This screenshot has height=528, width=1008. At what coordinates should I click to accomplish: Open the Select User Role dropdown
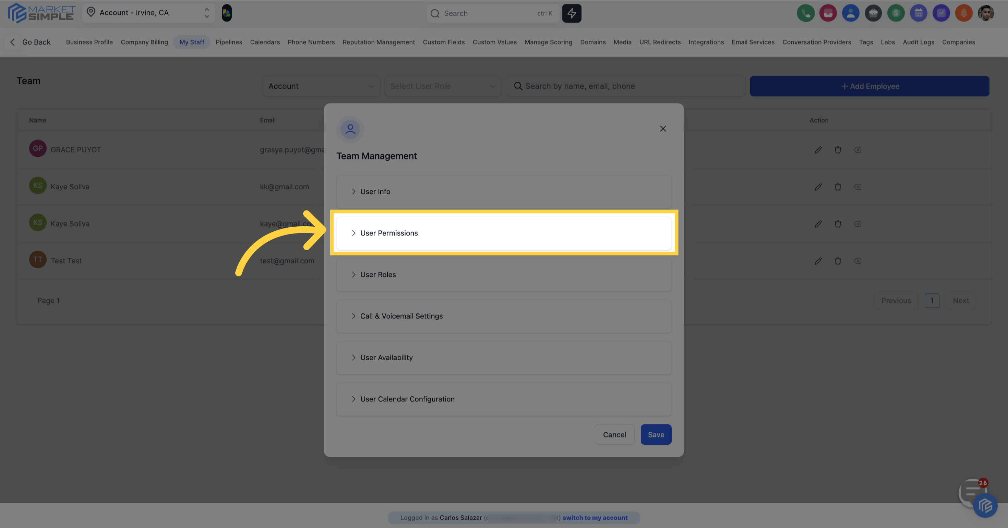(x=443, y=86)
